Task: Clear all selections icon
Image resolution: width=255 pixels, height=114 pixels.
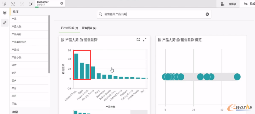Action: (30, 4)
